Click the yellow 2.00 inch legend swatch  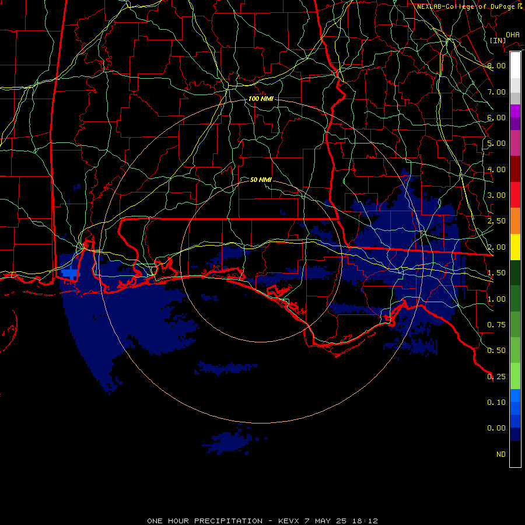pos(515,247)
